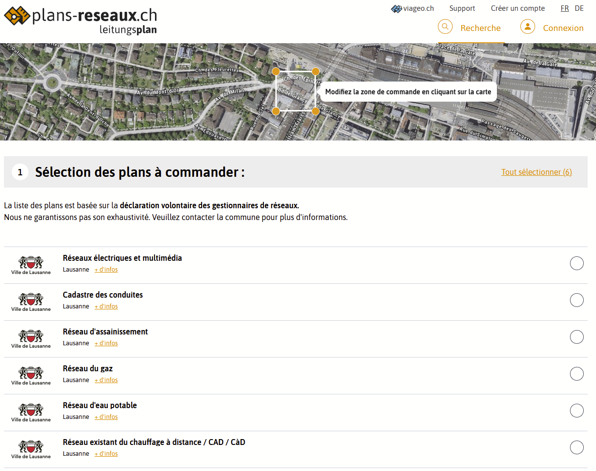This screenshot has height=471, width=596.
Task: Select the Réseau d'eau potable plan
Action: [x=576, y=411]
